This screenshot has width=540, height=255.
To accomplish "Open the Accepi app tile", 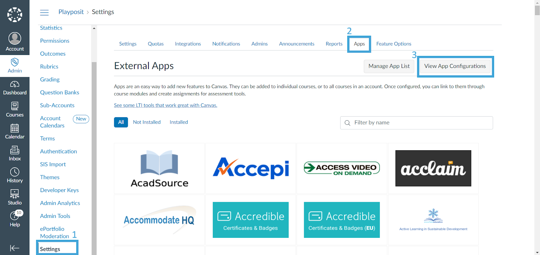I will [251, 168].
